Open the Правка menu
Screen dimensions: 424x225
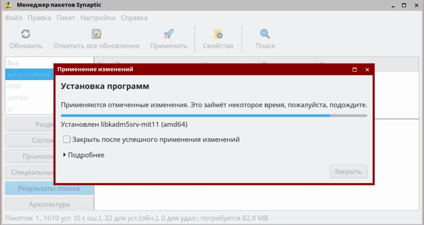click(x=39, y=18)
